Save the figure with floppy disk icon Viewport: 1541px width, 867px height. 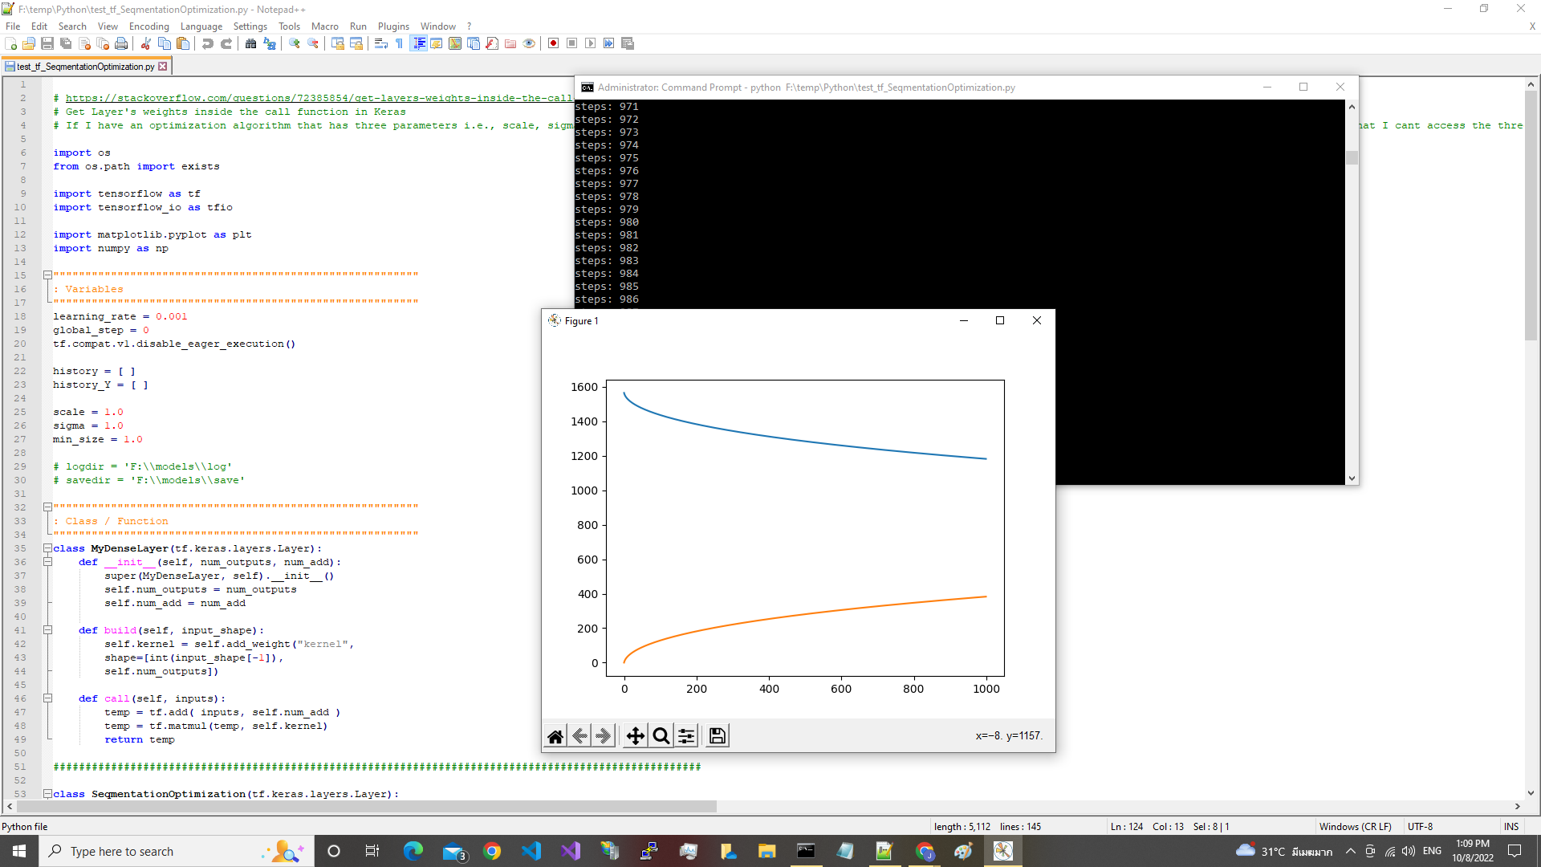click(x=718, y=736)
